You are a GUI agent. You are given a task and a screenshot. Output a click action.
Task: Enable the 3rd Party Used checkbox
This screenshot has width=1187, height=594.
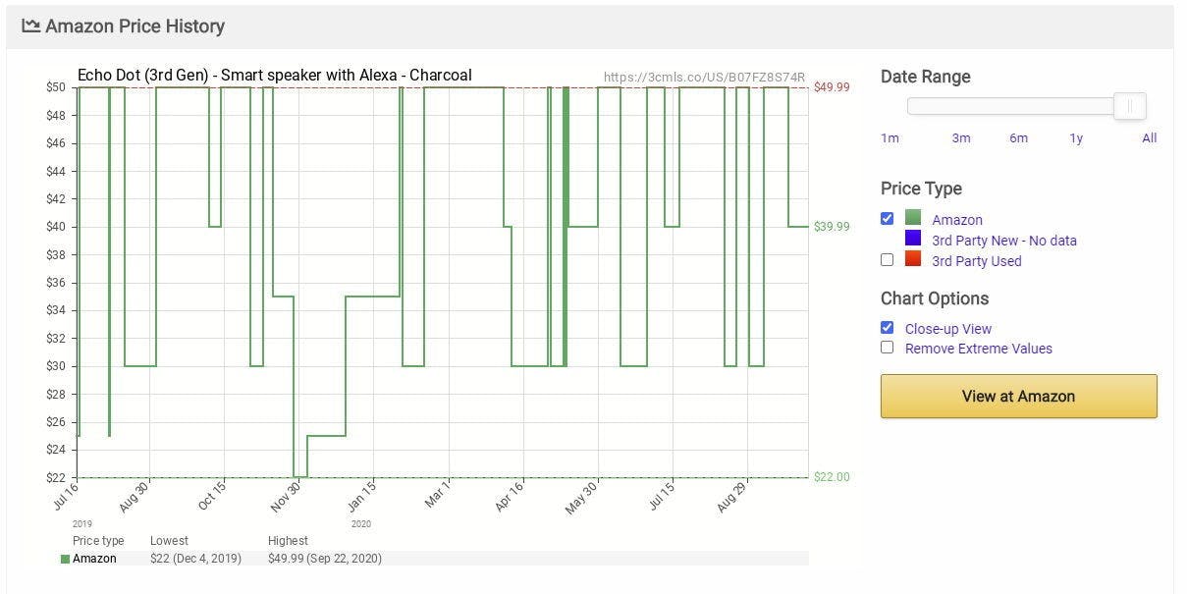coord(888,259)
